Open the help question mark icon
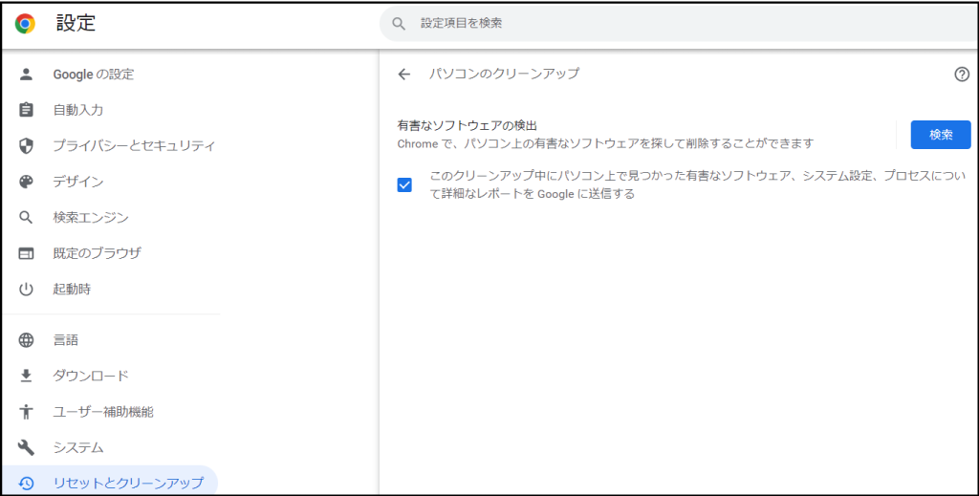The image size is (979, 496). [962, 75]
